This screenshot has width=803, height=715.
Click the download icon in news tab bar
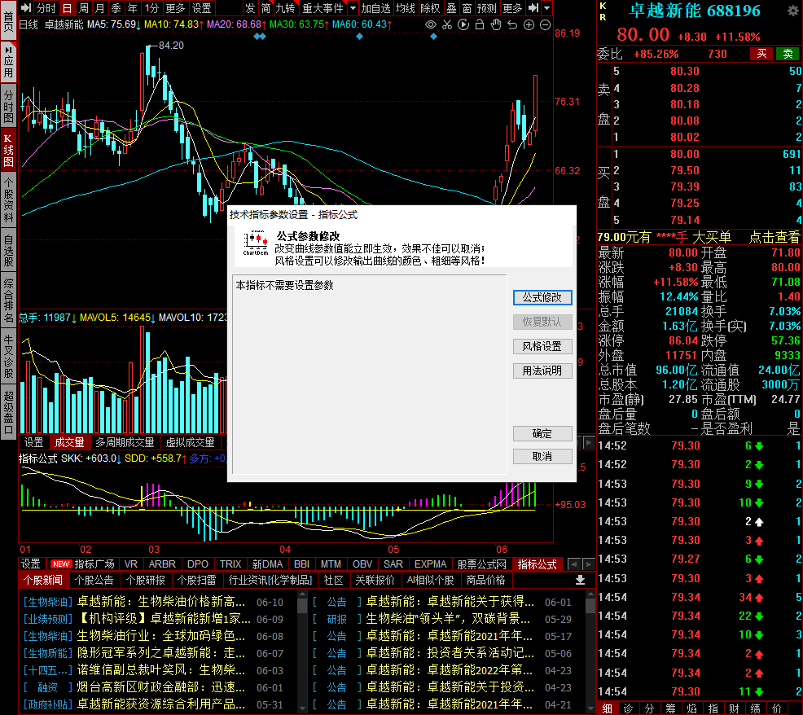click(580, 580)
